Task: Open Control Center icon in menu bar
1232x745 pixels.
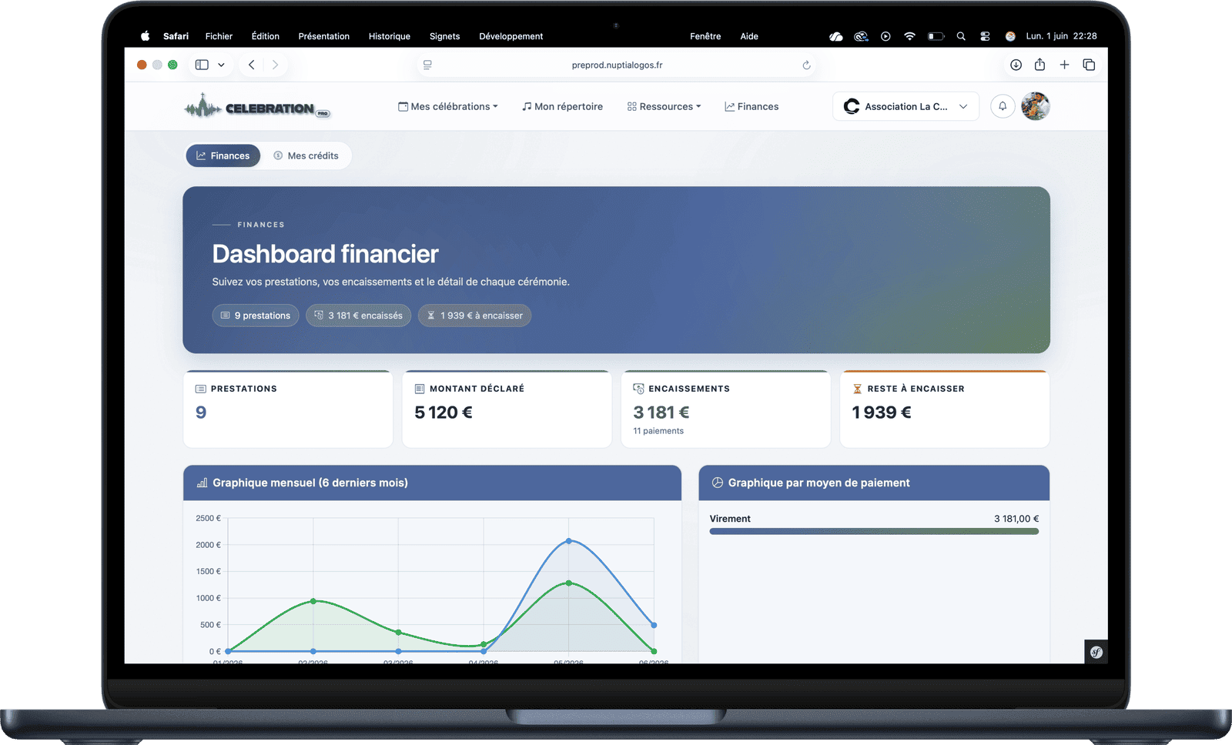Action: coord(985,36)
